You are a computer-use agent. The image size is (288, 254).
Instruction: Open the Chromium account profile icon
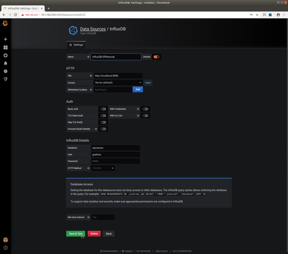click(x=278, y=15)
